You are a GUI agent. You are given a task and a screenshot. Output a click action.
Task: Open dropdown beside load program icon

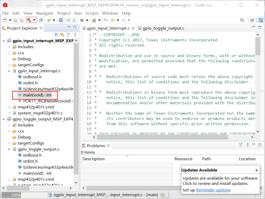(x=99, y=20)
